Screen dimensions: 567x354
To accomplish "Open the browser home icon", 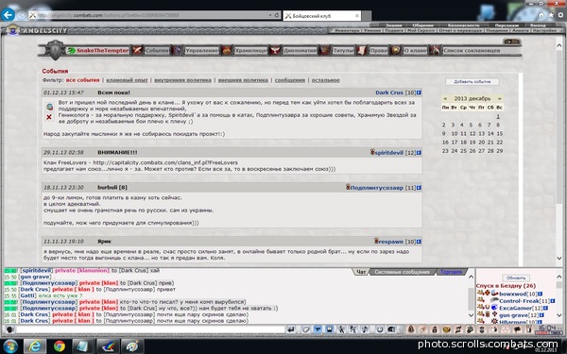I will pos(541,15).
